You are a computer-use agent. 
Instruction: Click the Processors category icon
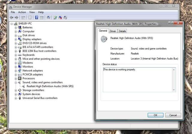point(20,78)
